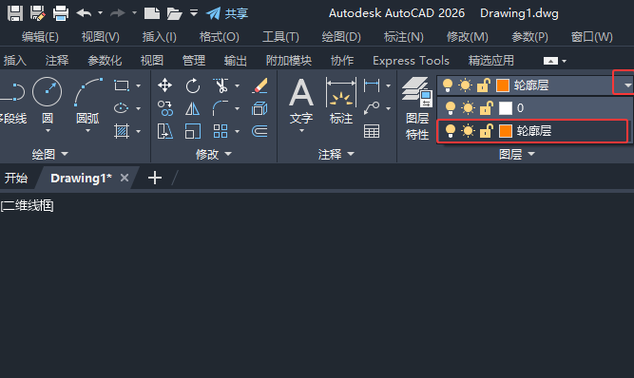
Task: Click the ribbon minimize toggle button
Action: point(550,61)
